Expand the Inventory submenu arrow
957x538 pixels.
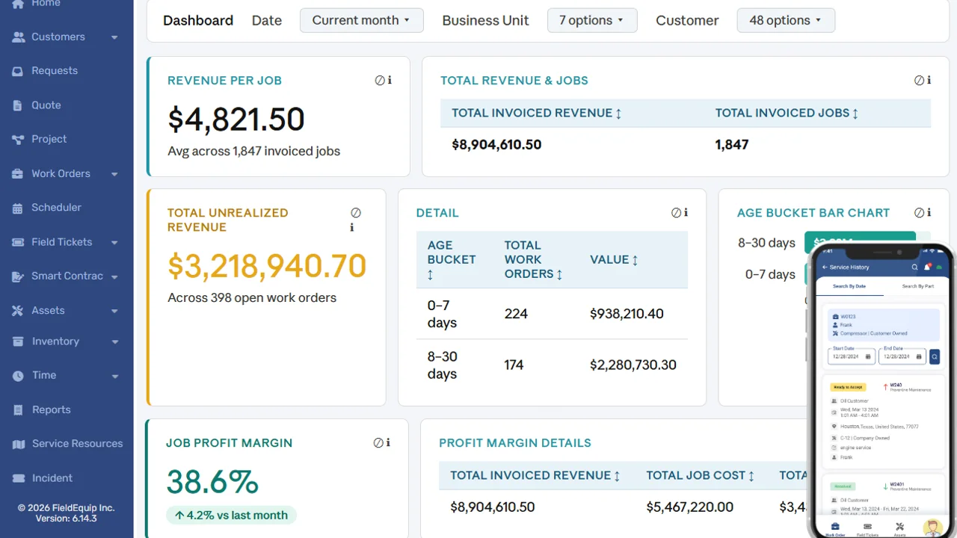point(114,342)
